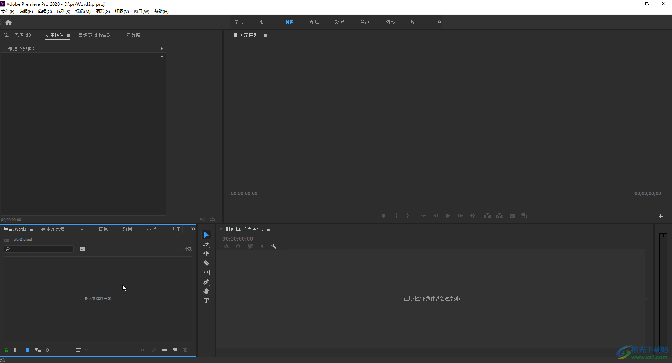Toggle insert sequences as nests in timeline
Screen dimensions: 672x363
click(226, 246)
